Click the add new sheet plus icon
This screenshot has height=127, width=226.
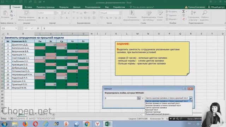(53, 115)
